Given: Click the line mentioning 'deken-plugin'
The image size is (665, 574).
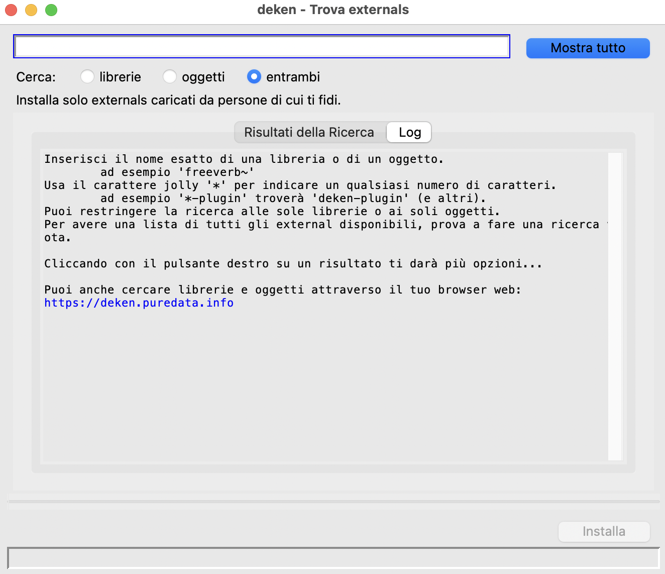Looking at the screenshot, I should coord(293,198).
